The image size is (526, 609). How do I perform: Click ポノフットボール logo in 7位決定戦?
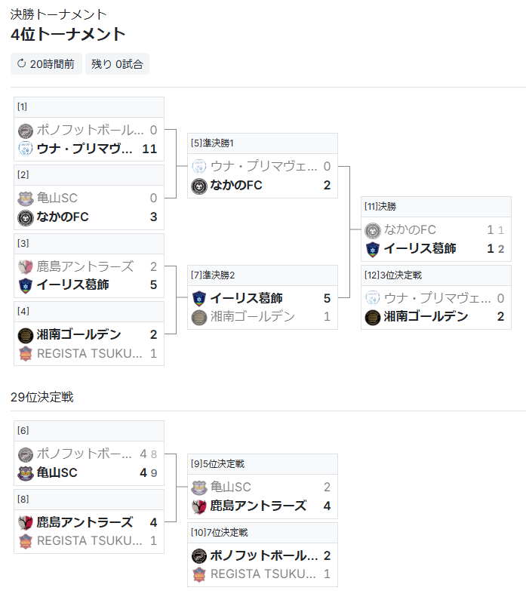(x=199, y=555)
